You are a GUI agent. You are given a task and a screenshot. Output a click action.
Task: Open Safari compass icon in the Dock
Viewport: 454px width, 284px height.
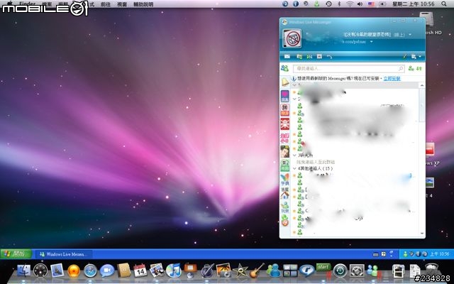[90, 271]
